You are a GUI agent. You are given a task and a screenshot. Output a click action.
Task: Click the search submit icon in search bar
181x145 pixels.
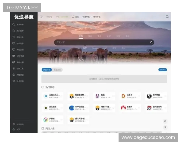coord(151,42)
